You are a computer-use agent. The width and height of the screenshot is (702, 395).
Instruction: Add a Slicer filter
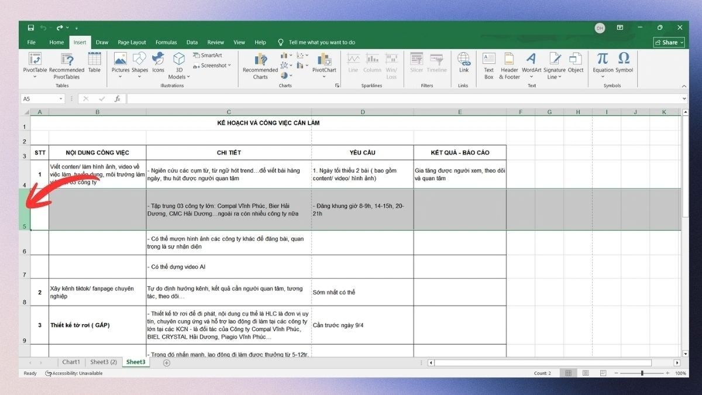tap(417, 63)
